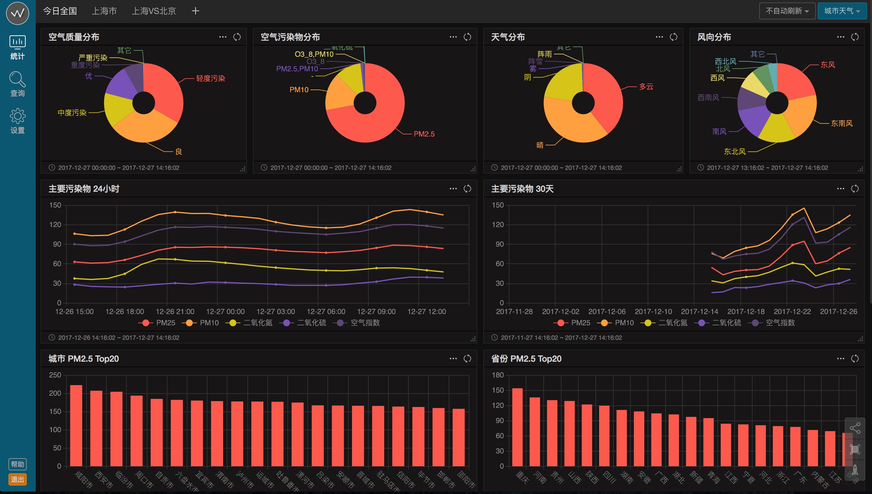
Task: Enter fullscreen via floating toolbar icon
Action: click(x=855, y=450)
